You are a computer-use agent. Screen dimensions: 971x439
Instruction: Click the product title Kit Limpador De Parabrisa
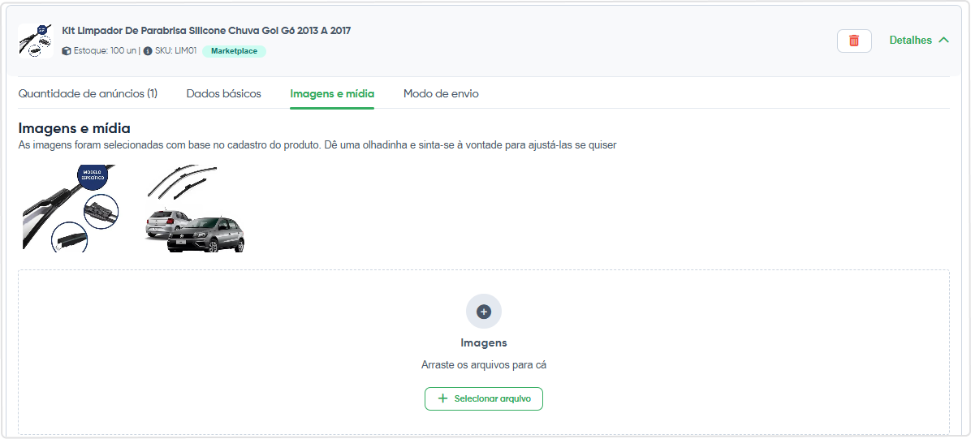206,30
